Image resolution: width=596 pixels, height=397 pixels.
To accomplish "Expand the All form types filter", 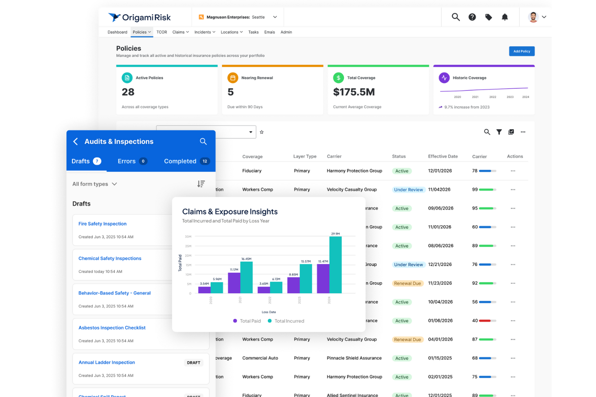I will (95, 184).
